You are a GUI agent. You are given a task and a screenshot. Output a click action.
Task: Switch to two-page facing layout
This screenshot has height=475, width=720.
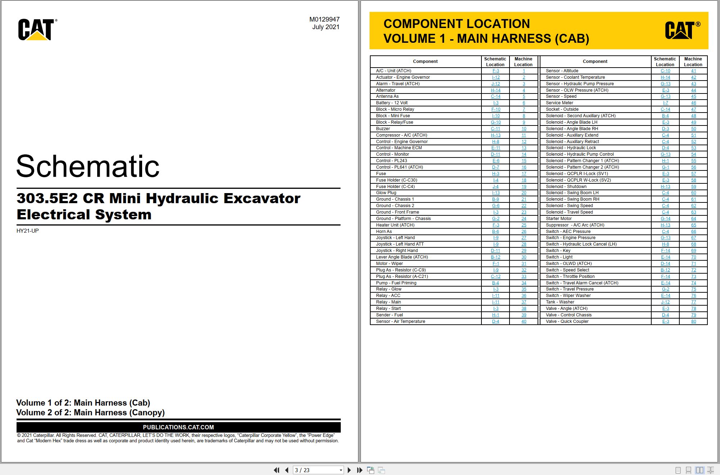(699, 470)
